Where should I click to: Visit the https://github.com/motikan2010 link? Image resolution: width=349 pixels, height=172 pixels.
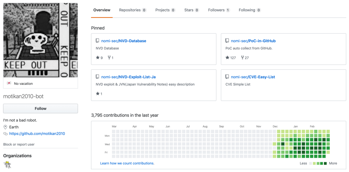37,134
